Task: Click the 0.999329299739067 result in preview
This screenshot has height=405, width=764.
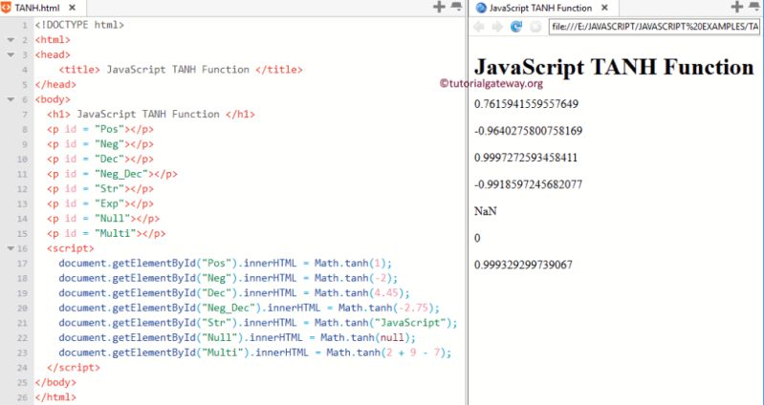Action: pos(523,265)
